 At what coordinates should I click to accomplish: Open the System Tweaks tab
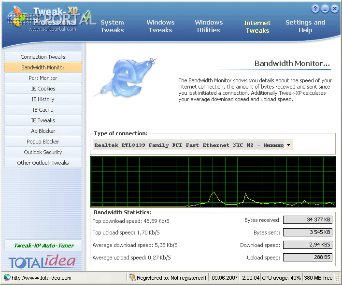click(x=112, y=26)
